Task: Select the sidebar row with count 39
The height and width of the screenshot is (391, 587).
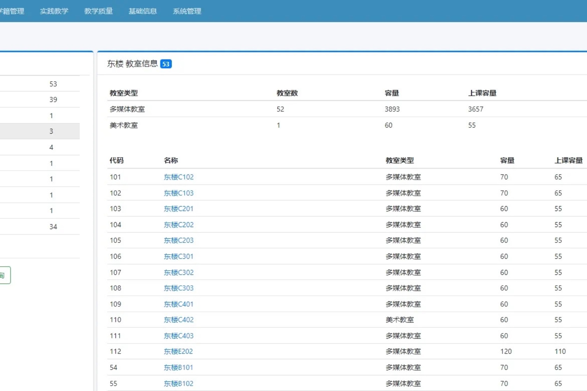Action: click(40, 99)
